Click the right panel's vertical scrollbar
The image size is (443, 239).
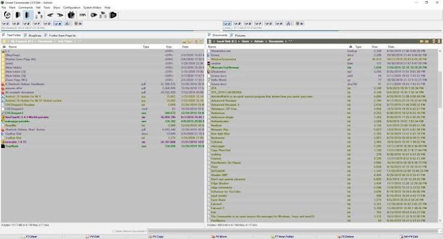pyautogui.click(x=439, y=135)
